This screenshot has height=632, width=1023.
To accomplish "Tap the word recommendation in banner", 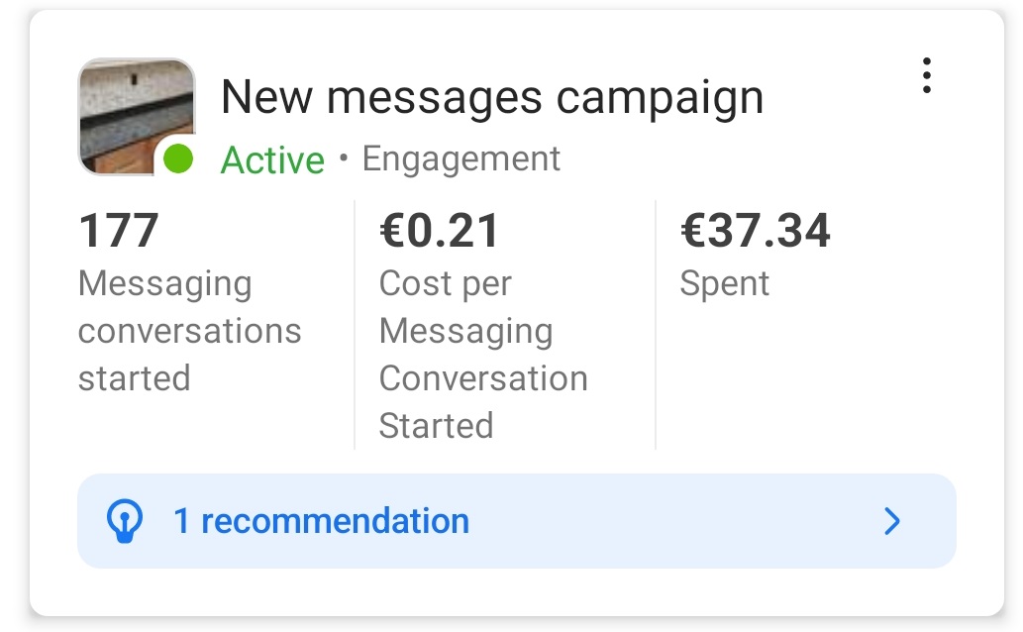I will (335, 521).
